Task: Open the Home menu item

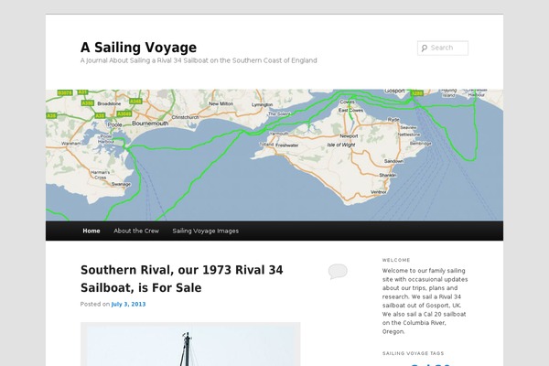Action: pos(91,231)
